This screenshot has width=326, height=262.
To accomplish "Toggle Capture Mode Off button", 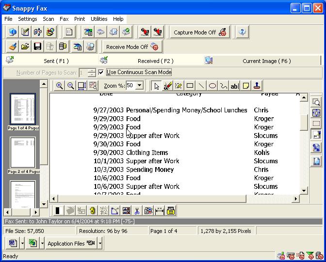I will [x=200, y=32].
